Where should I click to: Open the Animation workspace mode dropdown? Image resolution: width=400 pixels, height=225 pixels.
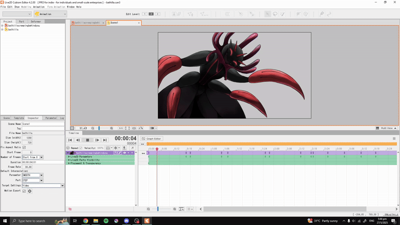coord(50,14)
